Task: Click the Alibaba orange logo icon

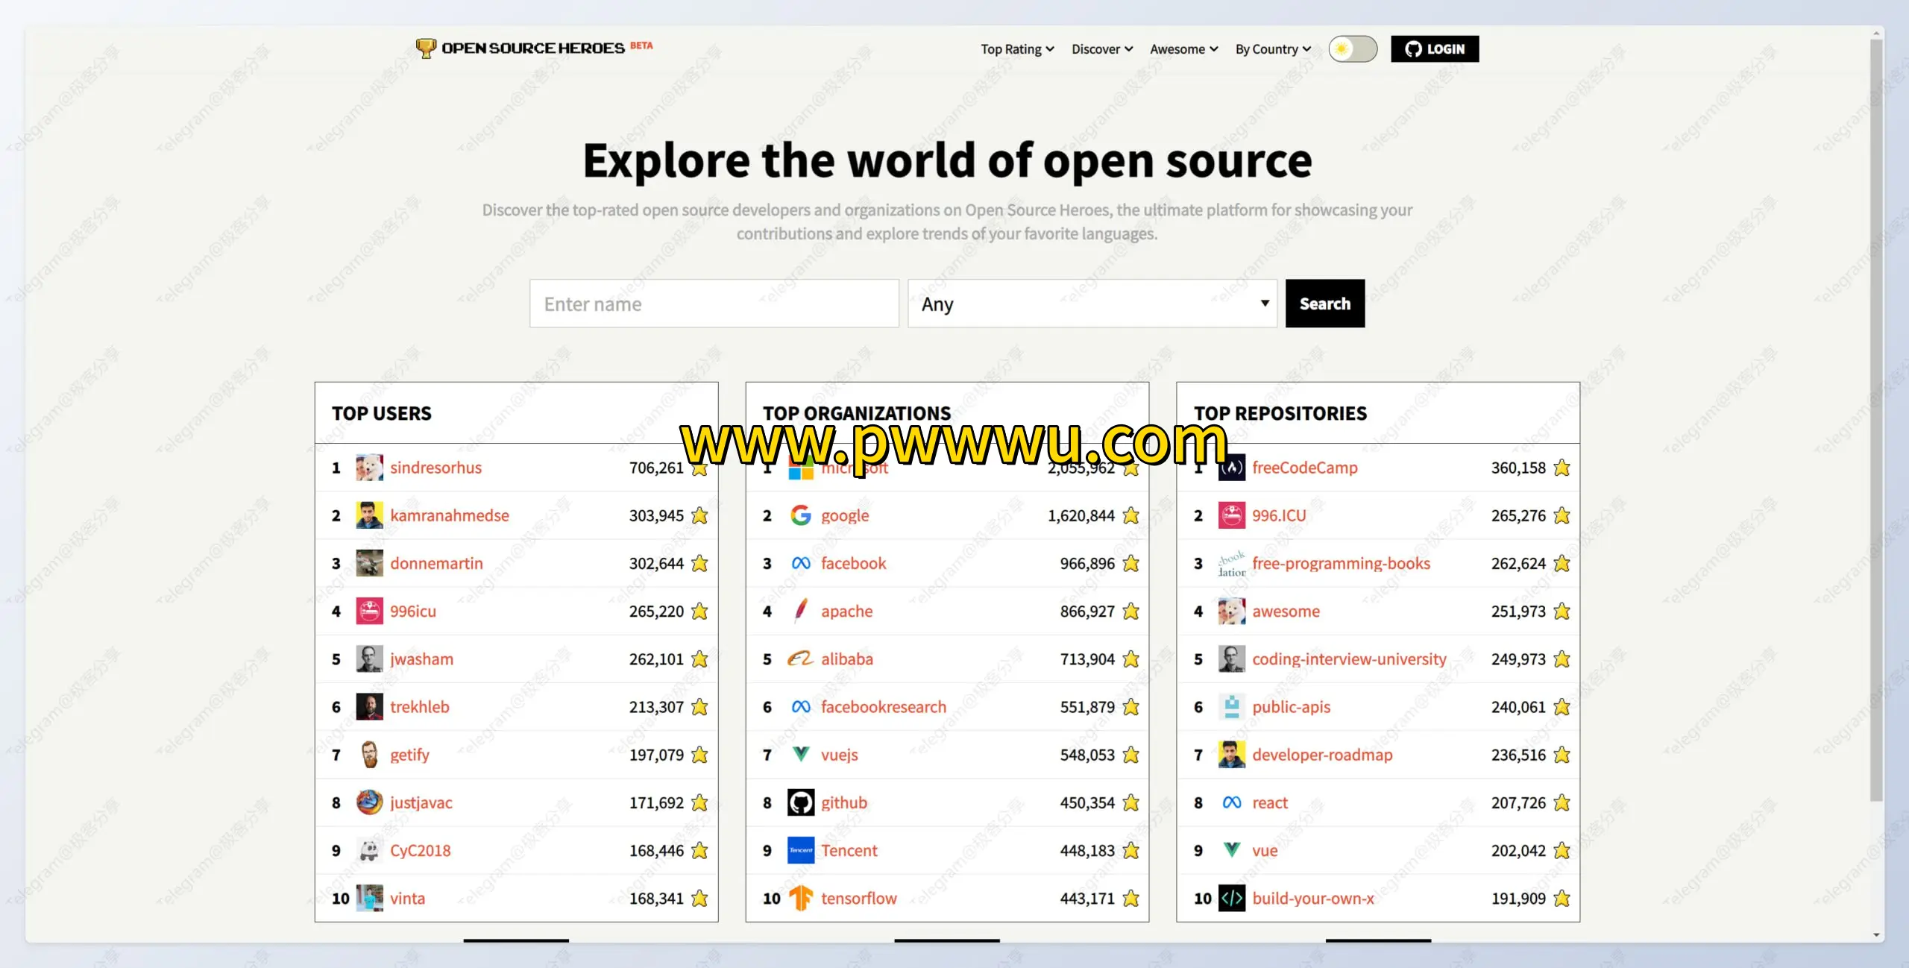Action: tap(800, 659)
